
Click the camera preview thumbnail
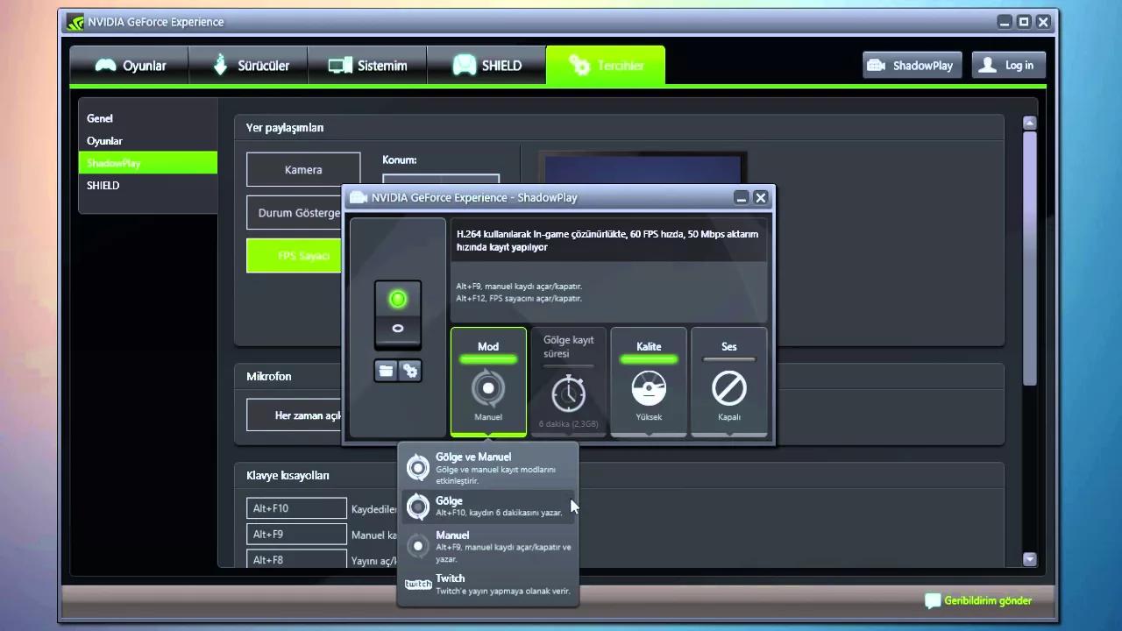point(643,169)
